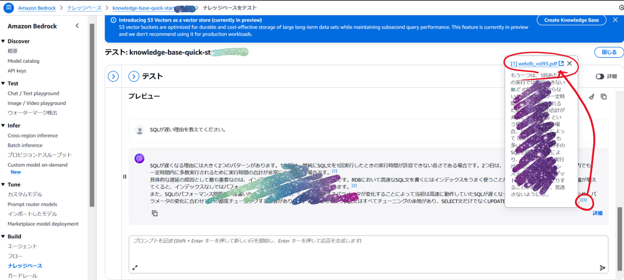
Task: Expand the テスト section chevron
Action: point(134,76)
